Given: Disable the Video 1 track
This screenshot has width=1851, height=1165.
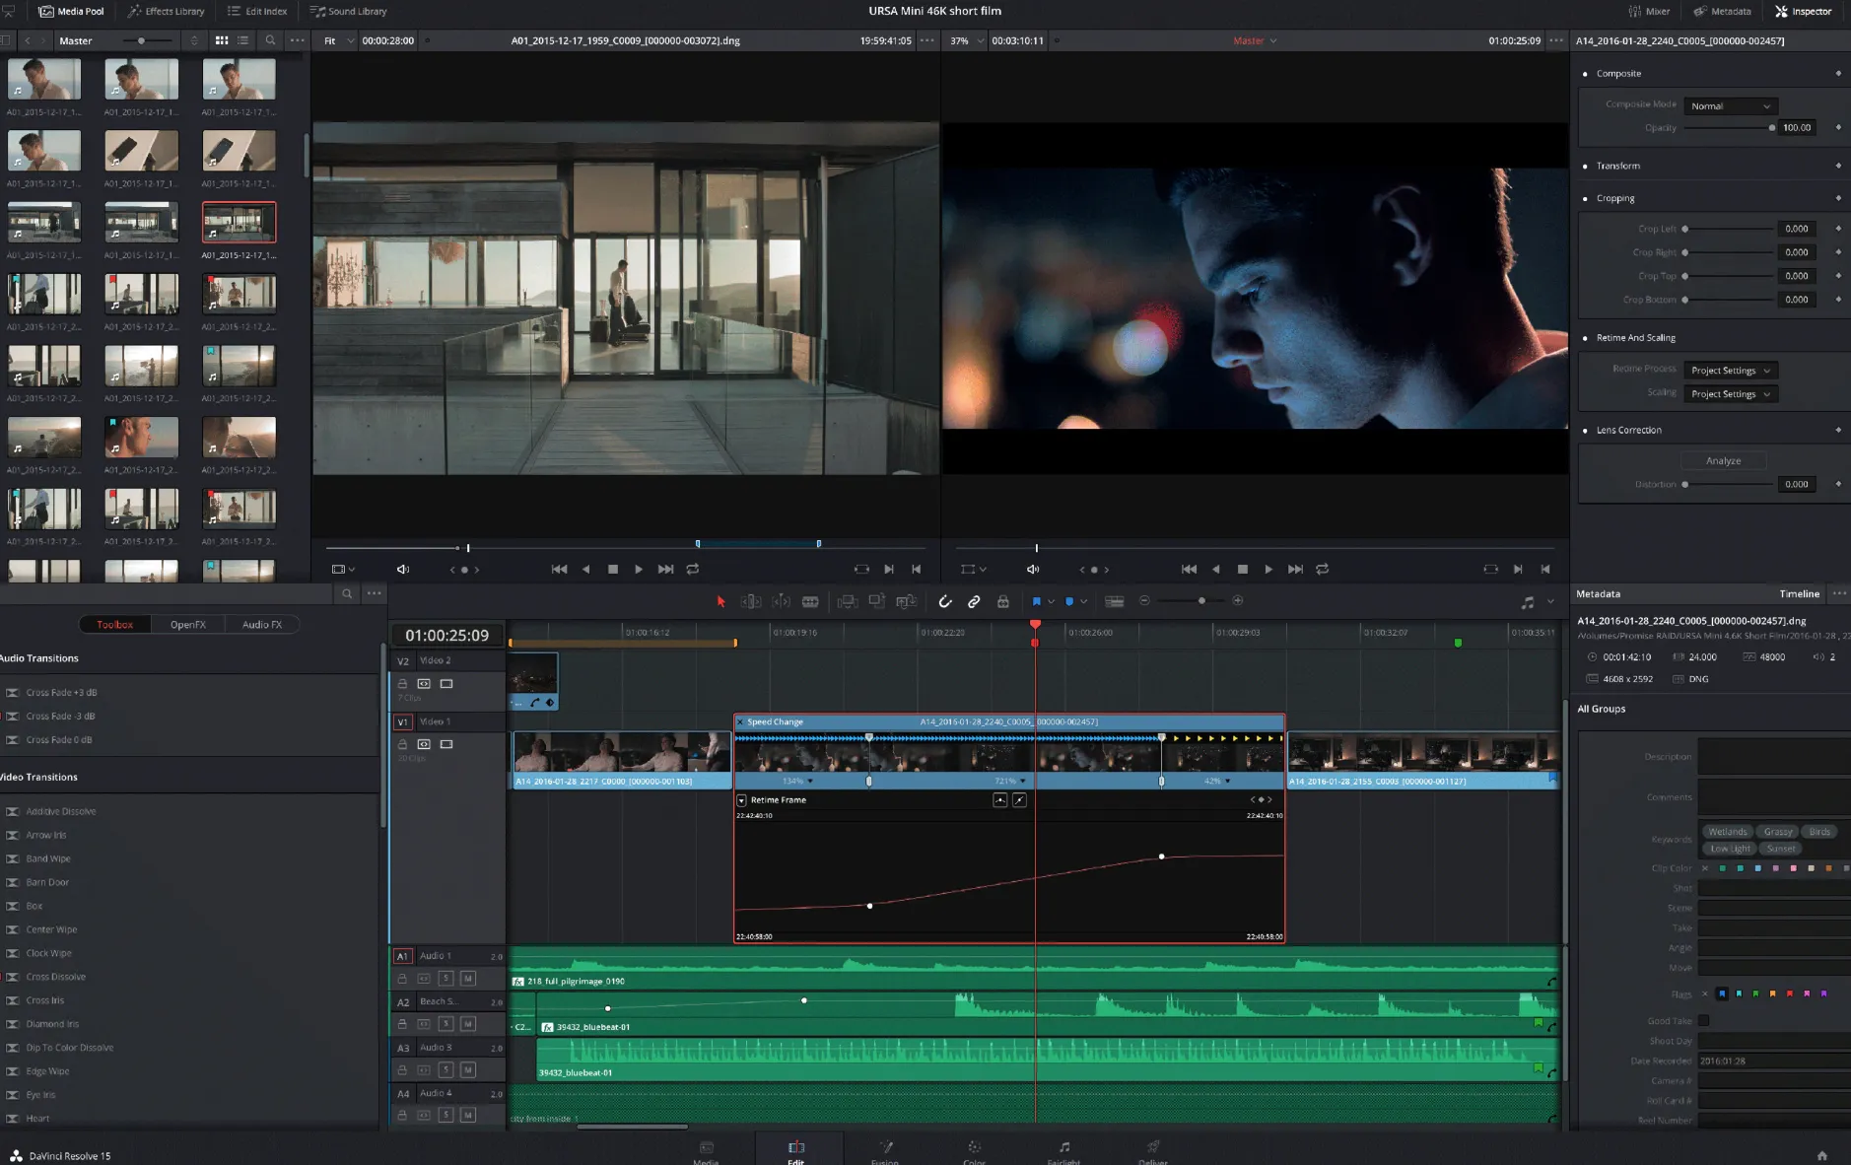Looking at the screenshot, I should (446, 744).
